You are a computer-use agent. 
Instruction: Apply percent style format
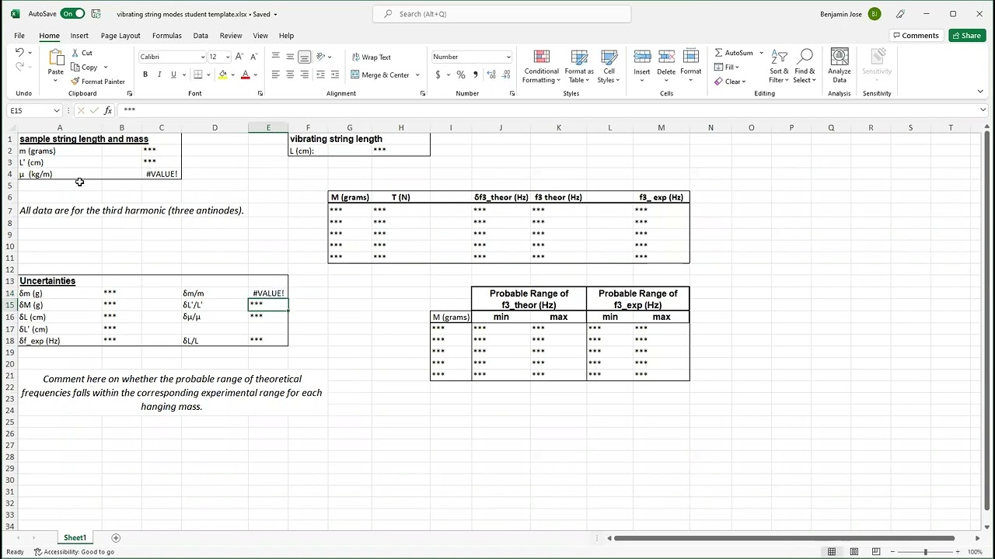[x=461, y=75]
